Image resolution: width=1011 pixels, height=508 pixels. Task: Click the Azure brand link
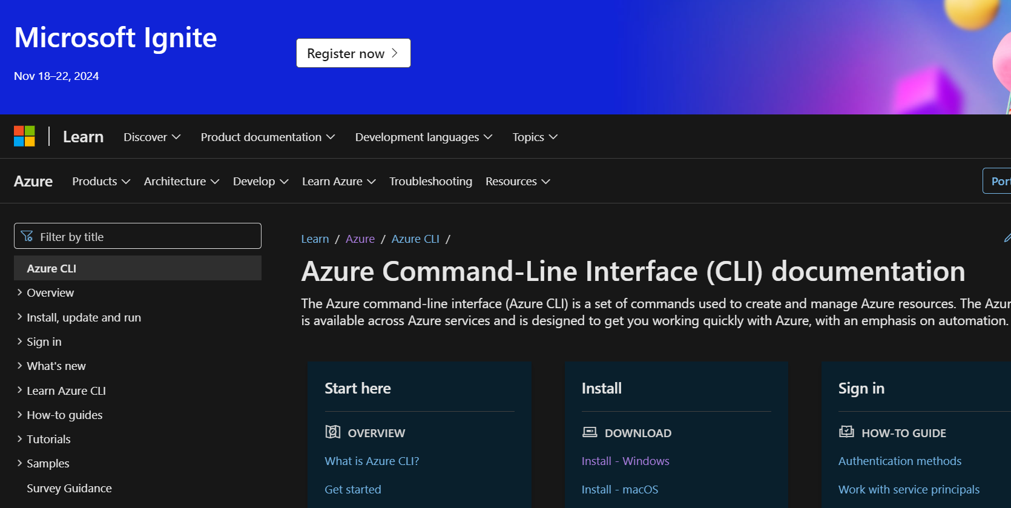tap(33, 181)
